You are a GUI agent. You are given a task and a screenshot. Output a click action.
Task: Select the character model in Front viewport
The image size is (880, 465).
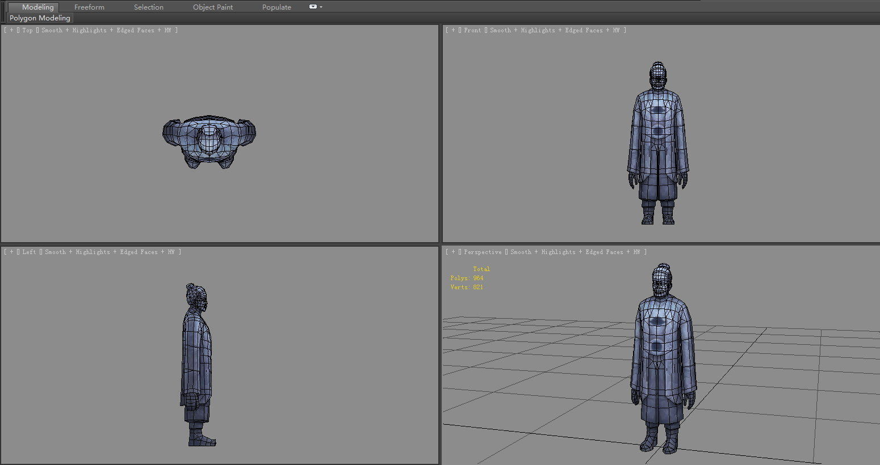[657, 142]
